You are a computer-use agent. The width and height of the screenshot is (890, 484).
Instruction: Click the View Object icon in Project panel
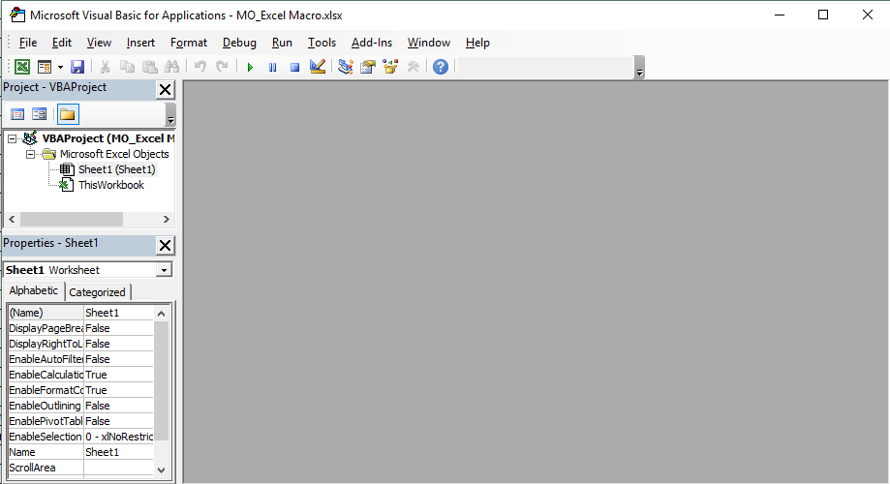pos(39,114)
